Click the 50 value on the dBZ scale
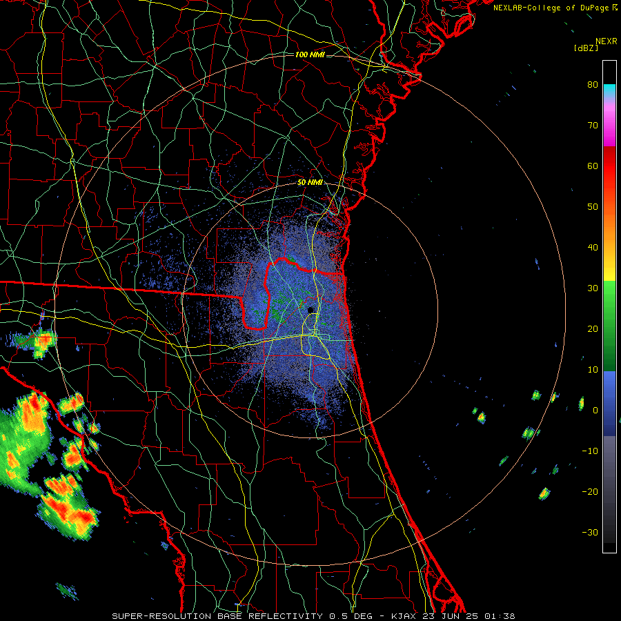The image size is (621, 621). 593,207
